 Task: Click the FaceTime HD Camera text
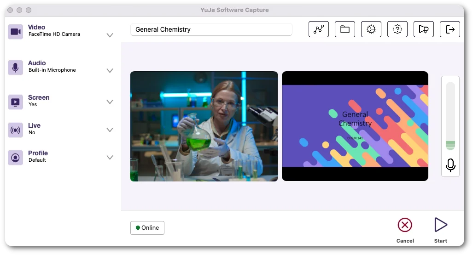pos(54,34)
